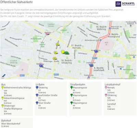Click the green pin beside Mayssengasse 0,13 km
Image resolution: width=137 pixels, height=128 pixels.
click(72, 88)
